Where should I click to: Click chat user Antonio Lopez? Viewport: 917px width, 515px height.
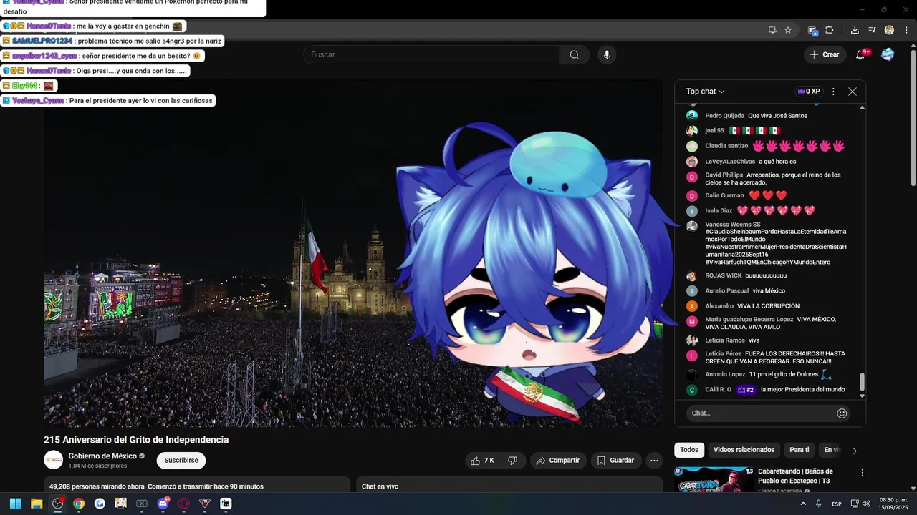tap(725, 374)
